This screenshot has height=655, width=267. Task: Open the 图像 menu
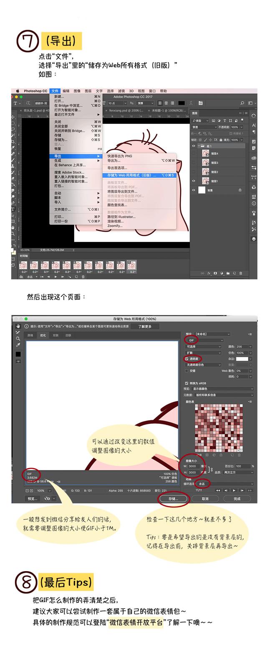click(77, 91)
